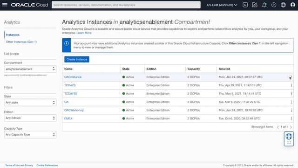
Task: Open Cookie Preferences link
Action: pyautogui.click(x=47, y=165)
